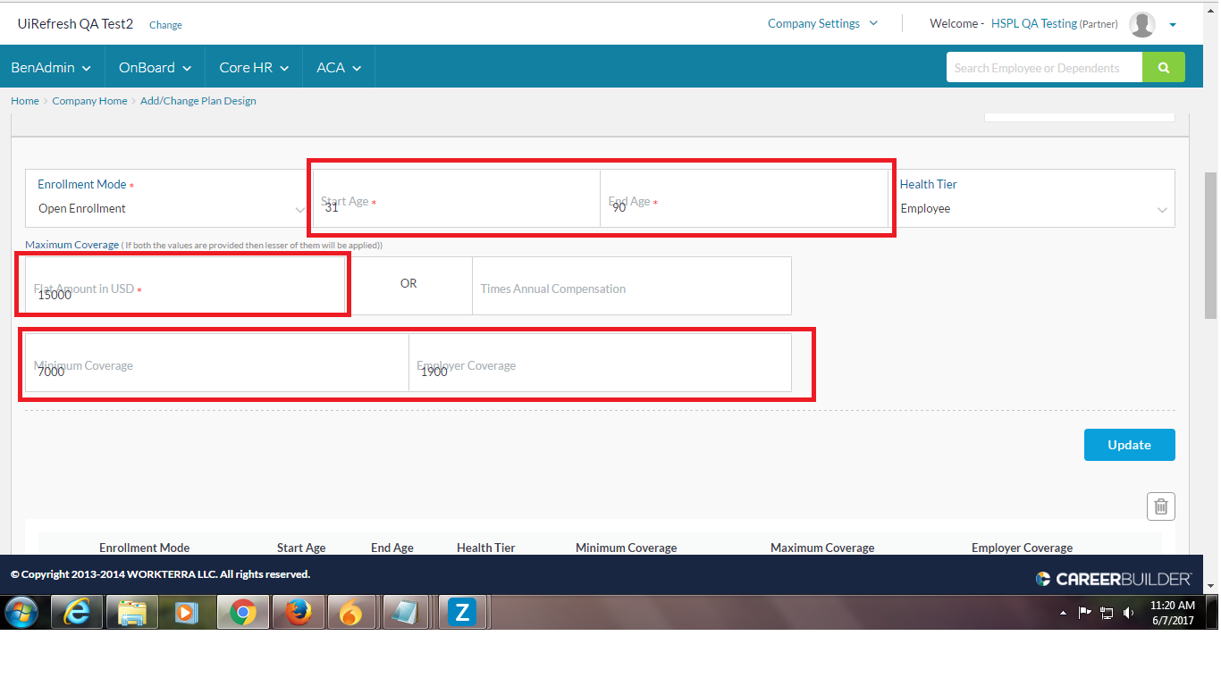
Task: Open Internet Explorer from the taskbar
Action: pyautogui.click(x=76, y=612)
